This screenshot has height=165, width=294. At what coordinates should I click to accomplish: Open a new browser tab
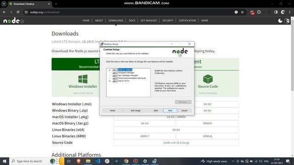tap(56, 4)
